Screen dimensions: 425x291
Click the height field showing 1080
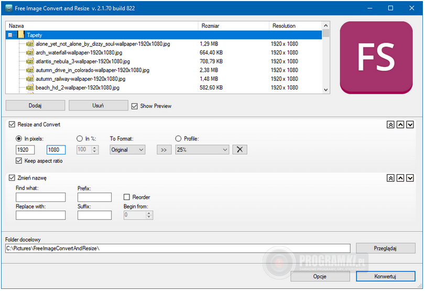click(56, 150)
